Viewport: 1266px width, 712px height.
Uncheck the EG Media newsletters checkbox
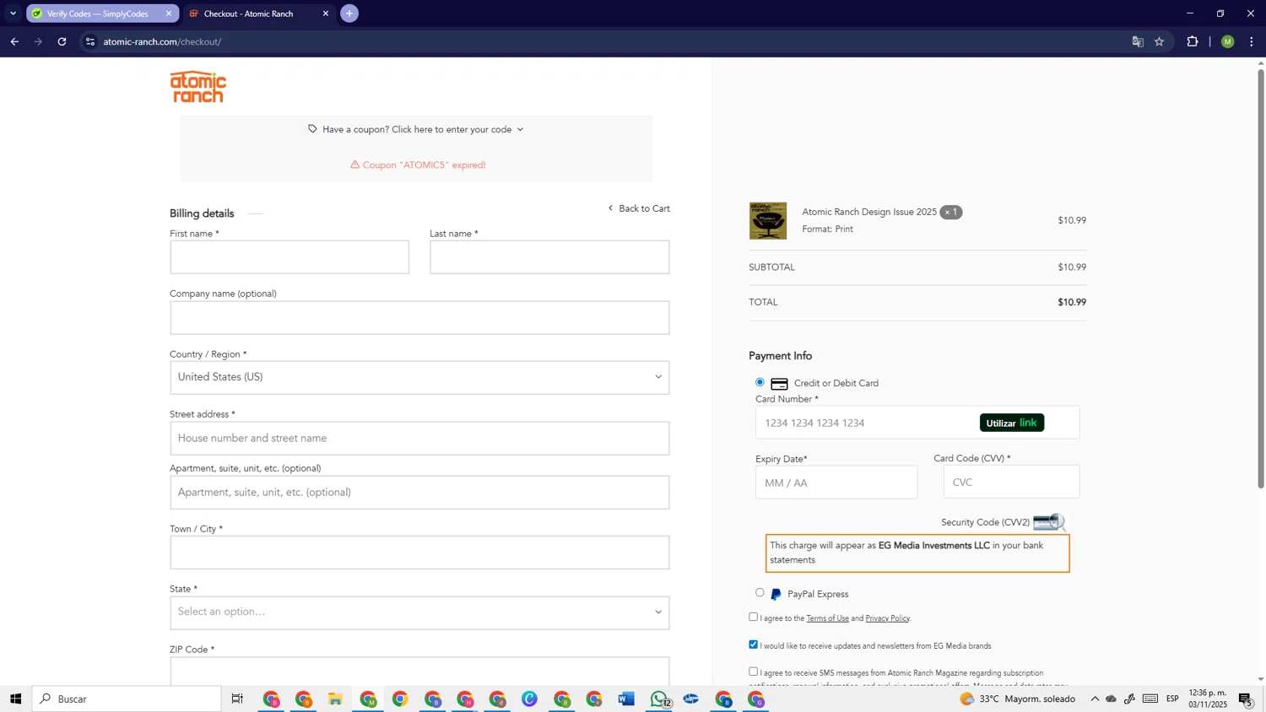click(x=753, y=645)
